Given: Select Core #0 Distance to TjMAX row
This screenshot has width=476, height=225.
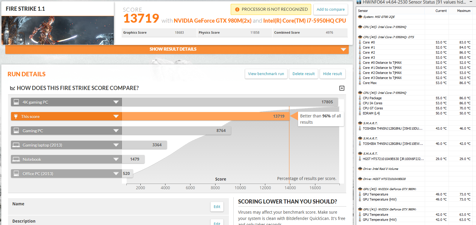Looking at the screenshot, I should click(x=415, y=63).
